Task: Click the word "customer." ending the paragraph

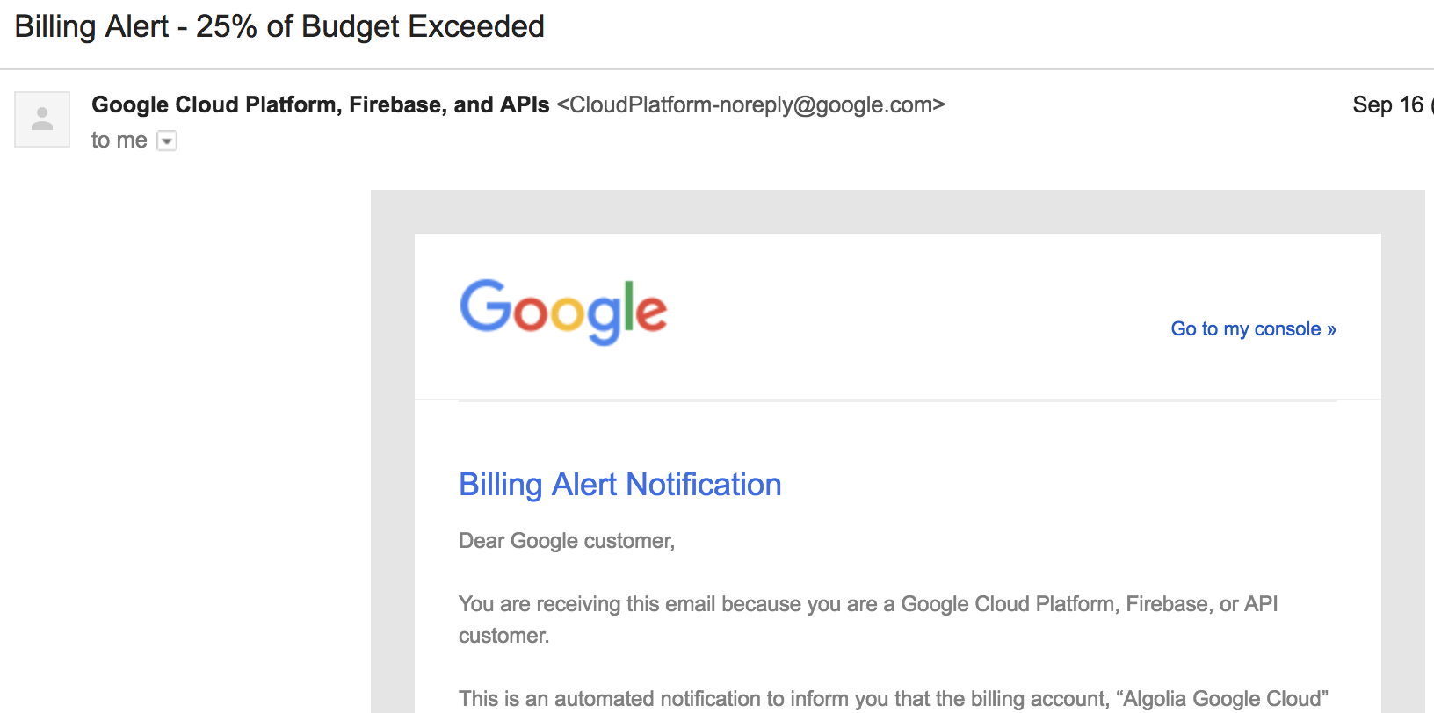Action: pos(503,636)
